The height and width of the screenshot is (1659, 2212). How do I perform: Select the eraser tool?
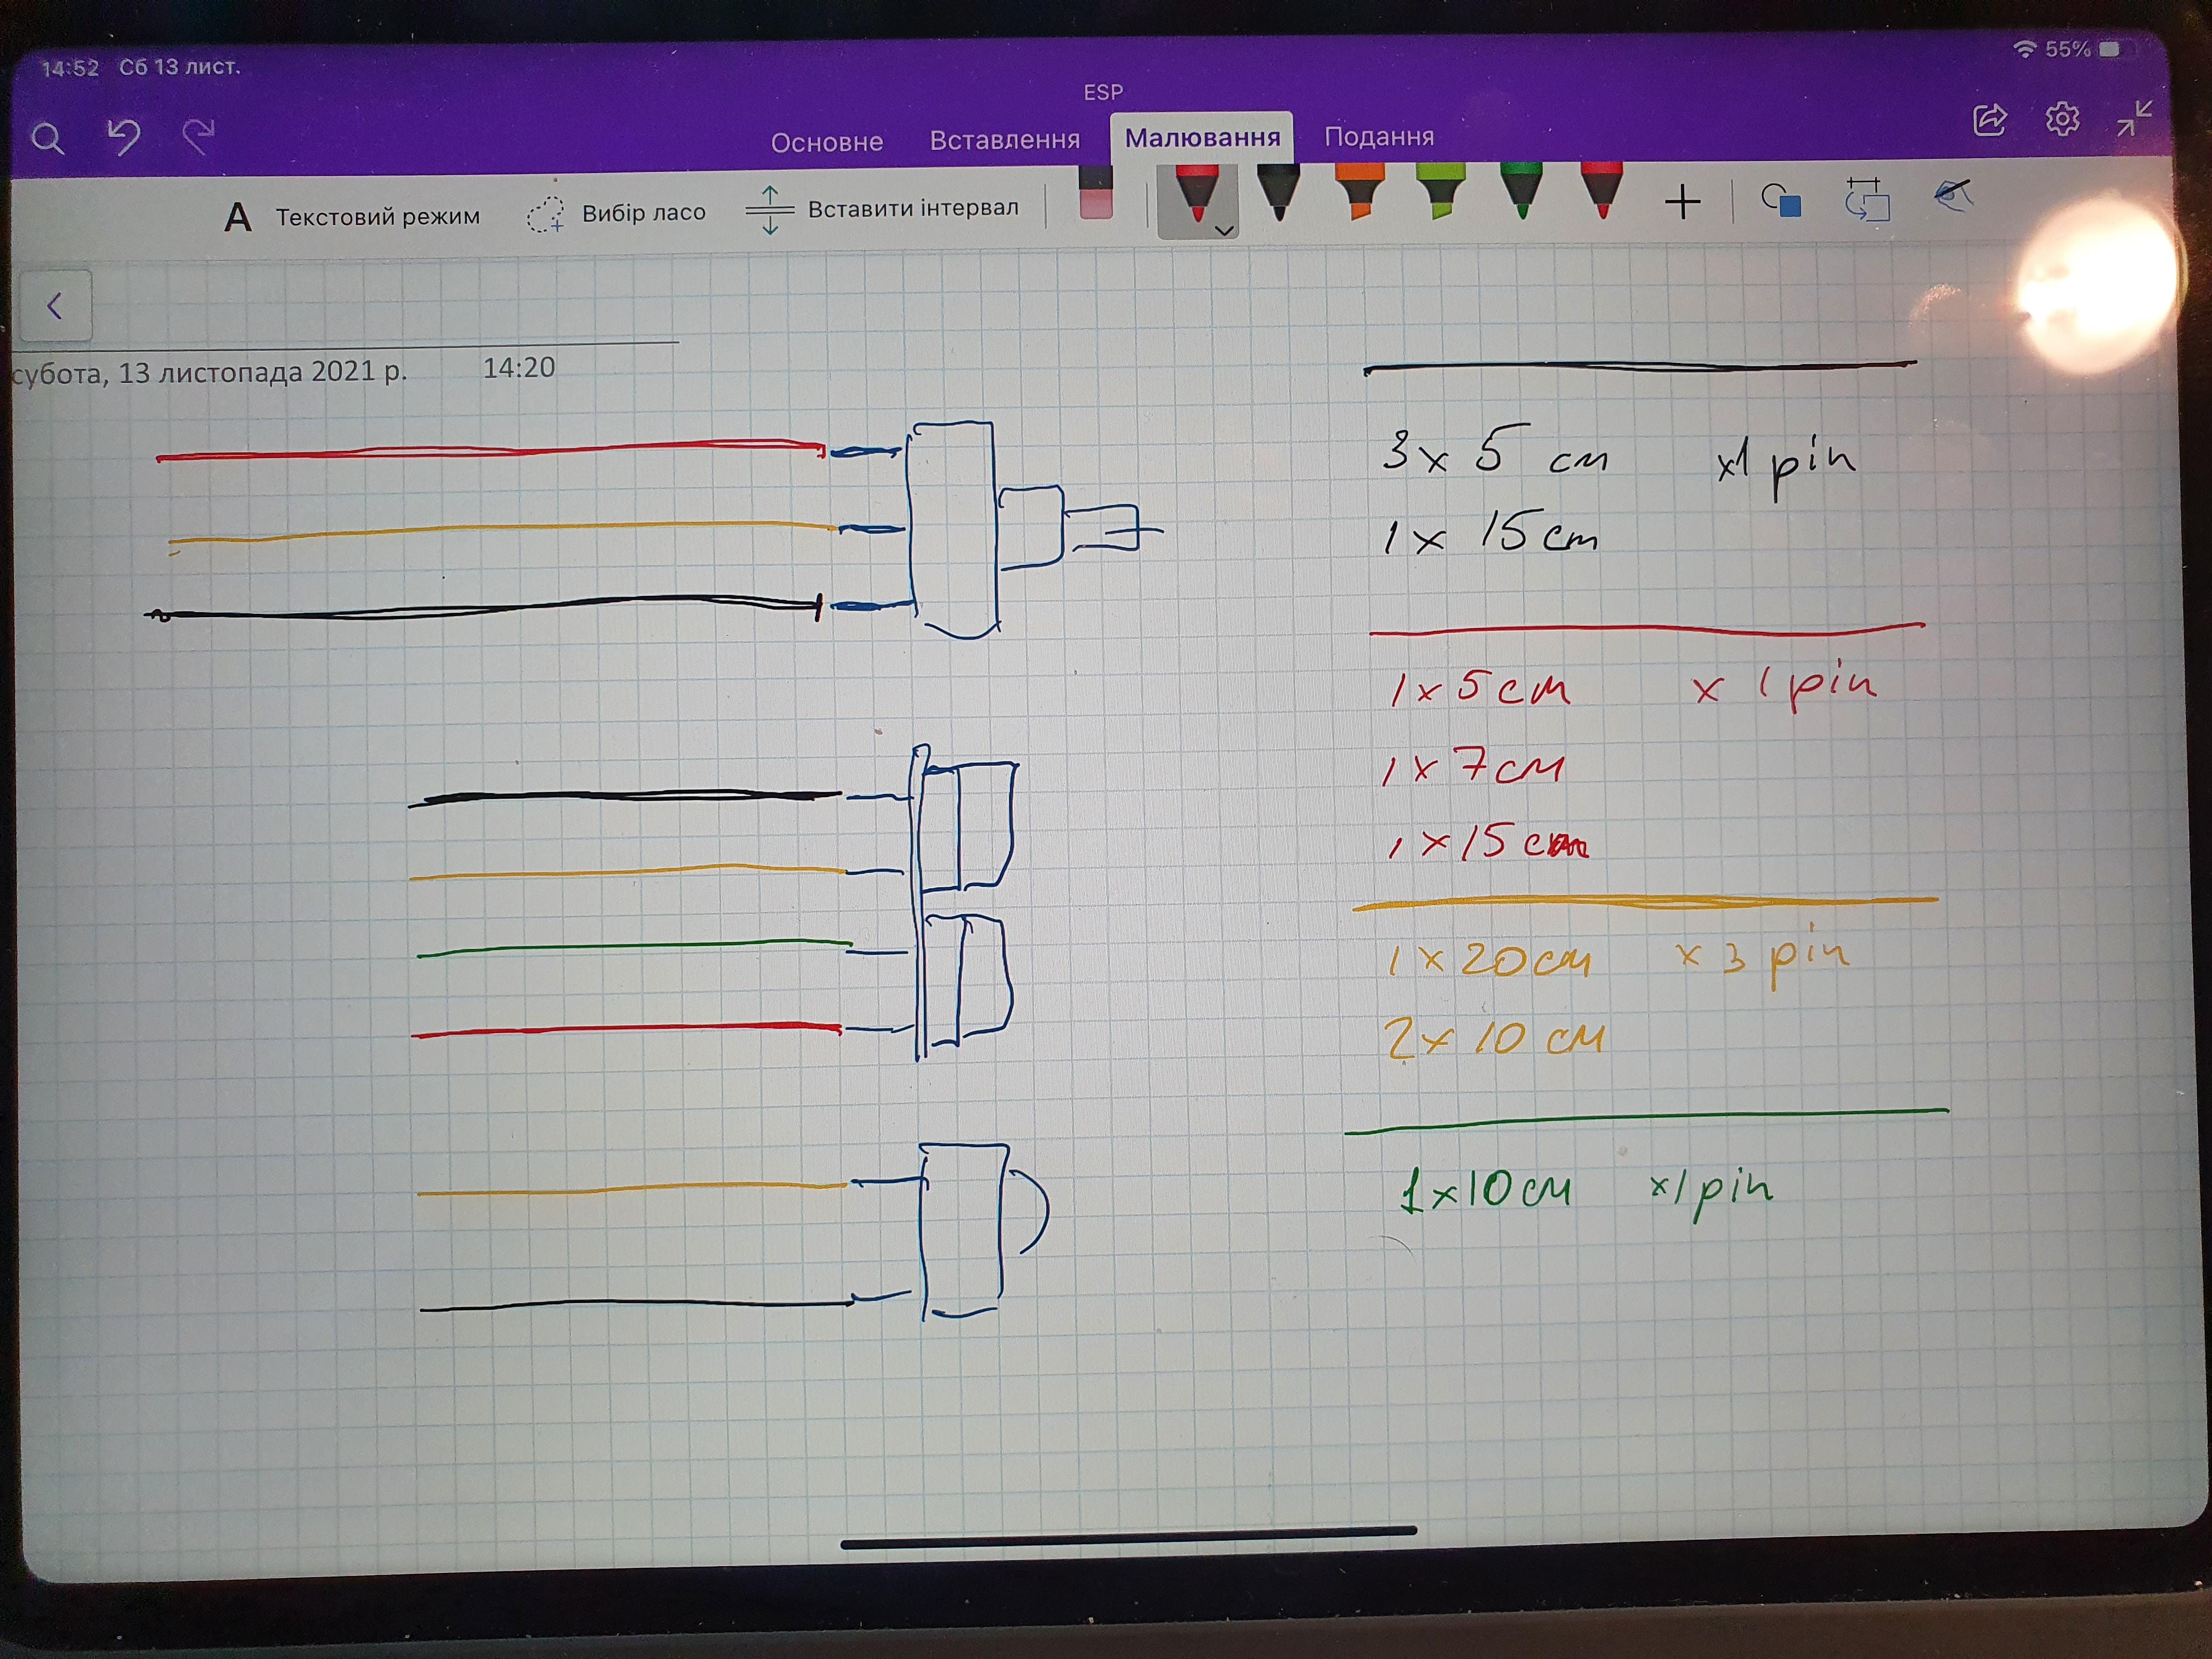[x=1096, y=194]
